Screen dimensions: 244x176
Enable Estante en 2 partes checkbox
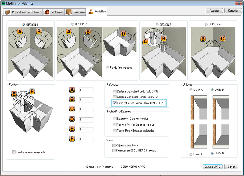[115, 118]
